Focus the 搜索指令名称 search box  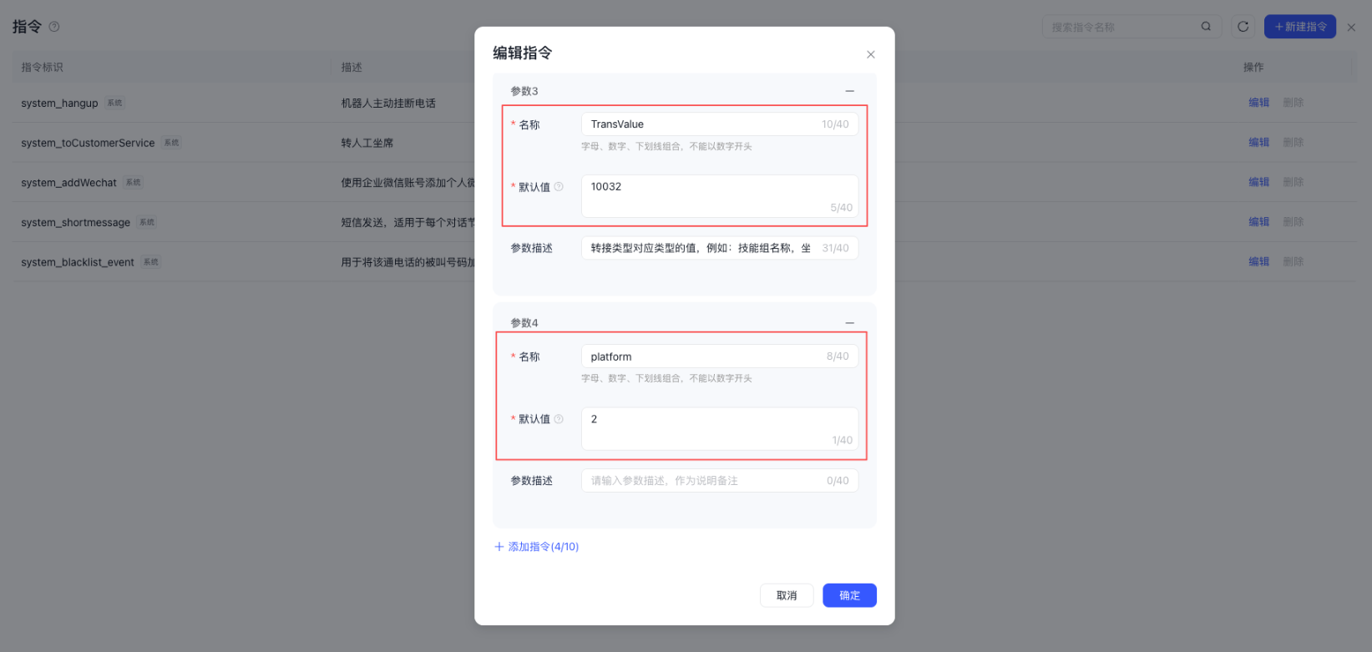point(1132,27)
